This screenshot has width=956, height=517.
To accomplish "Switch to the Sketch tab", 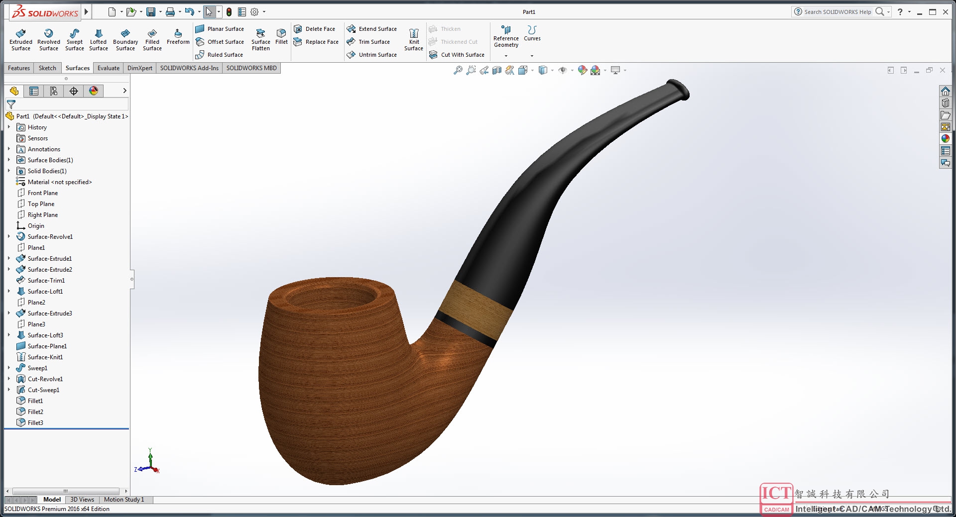I will click(x=47, y=68).
